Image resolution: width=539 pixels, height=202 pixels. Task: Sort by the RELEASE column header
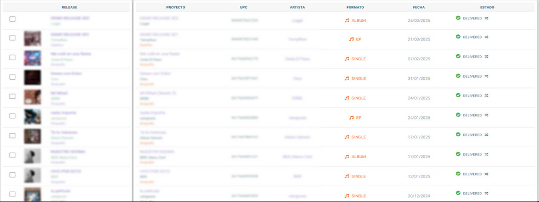coord(70,7)
